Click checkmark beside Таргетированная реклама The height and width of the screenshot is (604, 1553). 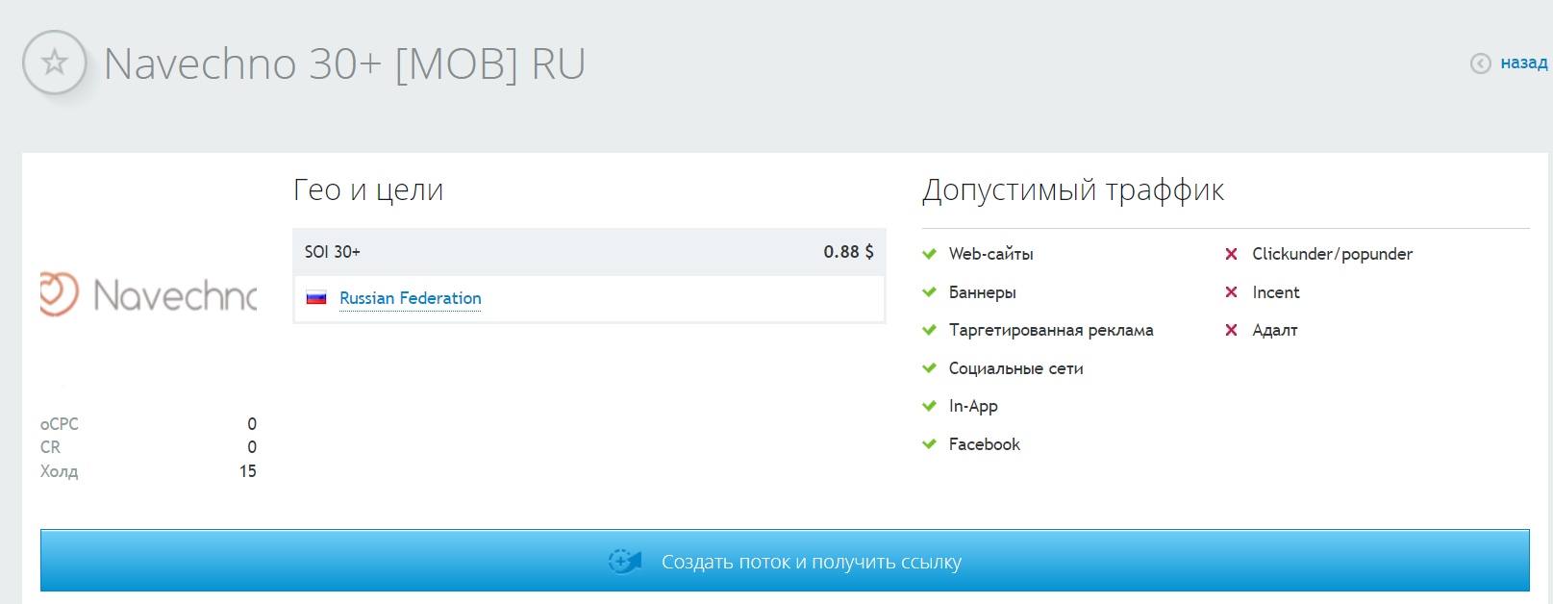pyautogui.click(x=929, y=330)
